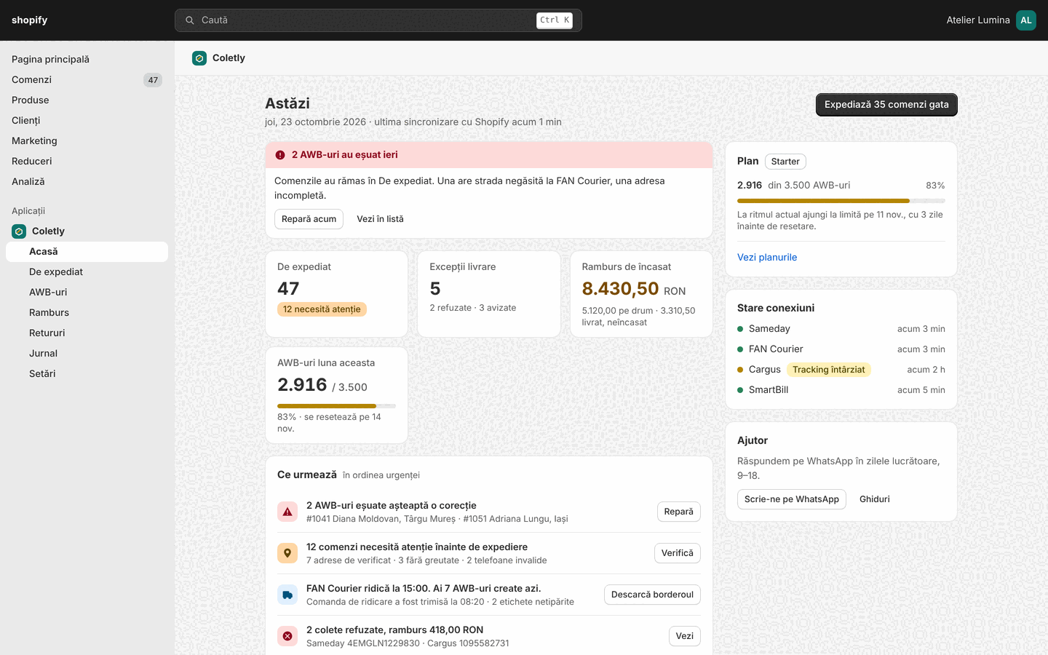Open the AL account avatar
The image size is (1048, 655).
[x=1025, y=20]
